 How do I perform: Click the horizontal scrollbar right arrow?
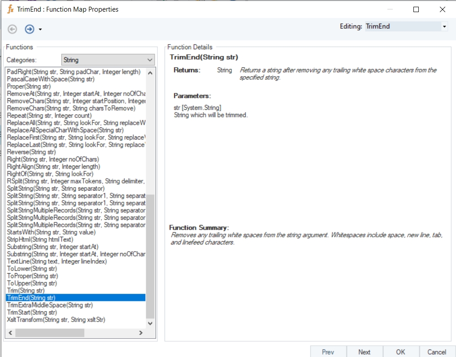coord(141,333)
